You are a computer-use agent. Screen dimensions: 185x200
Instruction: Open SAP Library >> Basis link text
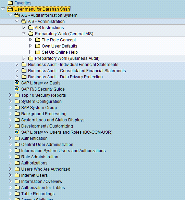(x=41, y=83)
